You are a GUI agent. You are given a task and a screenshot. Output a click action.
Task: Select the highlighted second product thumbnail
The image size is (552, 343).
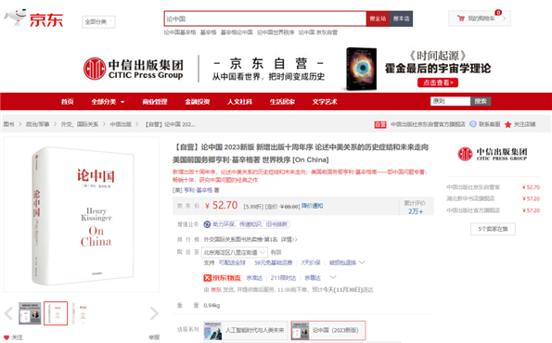coord(56,313)
